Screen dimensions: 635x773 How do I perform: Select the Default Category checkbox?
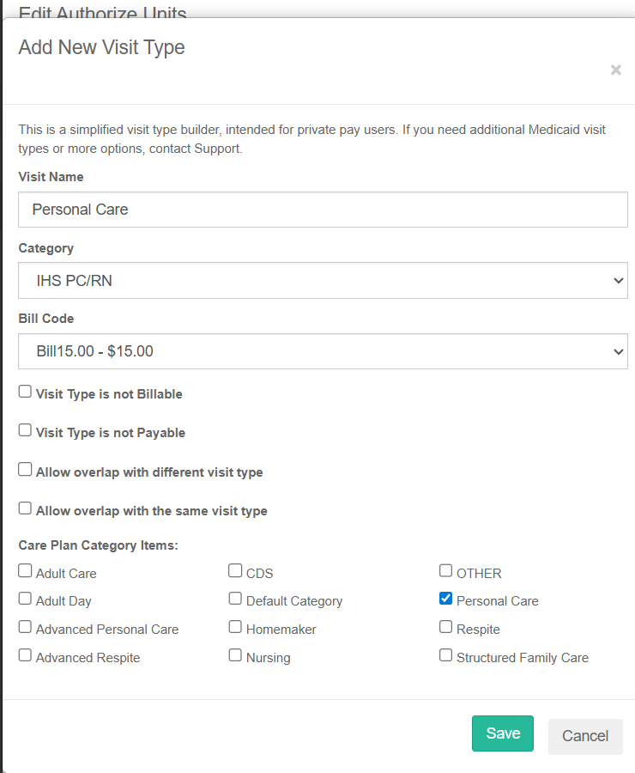(x=235, y=600)
